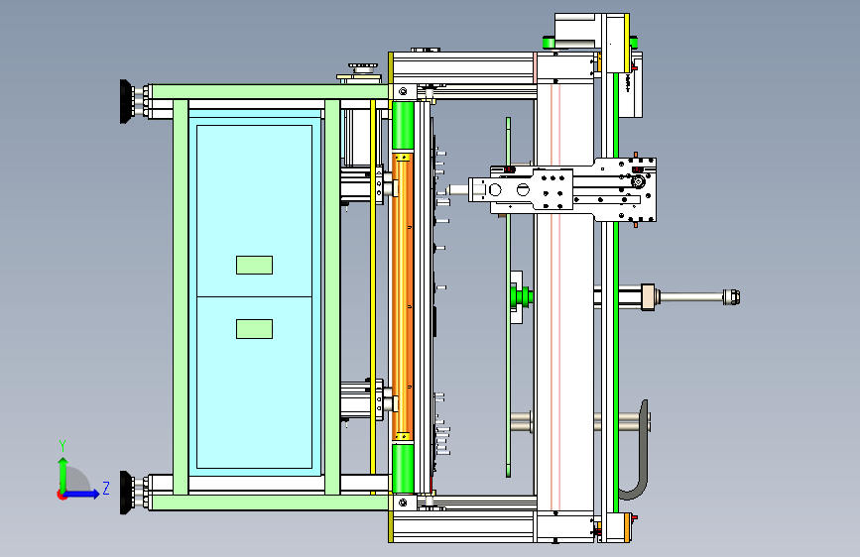Click the Y axis label
The width and height of the screenshot is (860, 557).
tap(62, 446)
